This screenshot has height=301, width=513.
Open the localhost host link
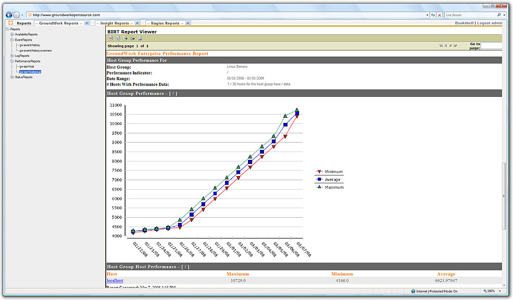(115, 281)
